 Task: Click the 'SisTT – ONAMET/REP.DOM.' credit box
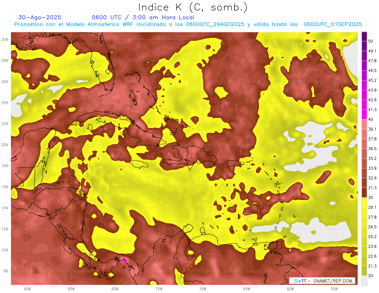(x=322, y=281)
